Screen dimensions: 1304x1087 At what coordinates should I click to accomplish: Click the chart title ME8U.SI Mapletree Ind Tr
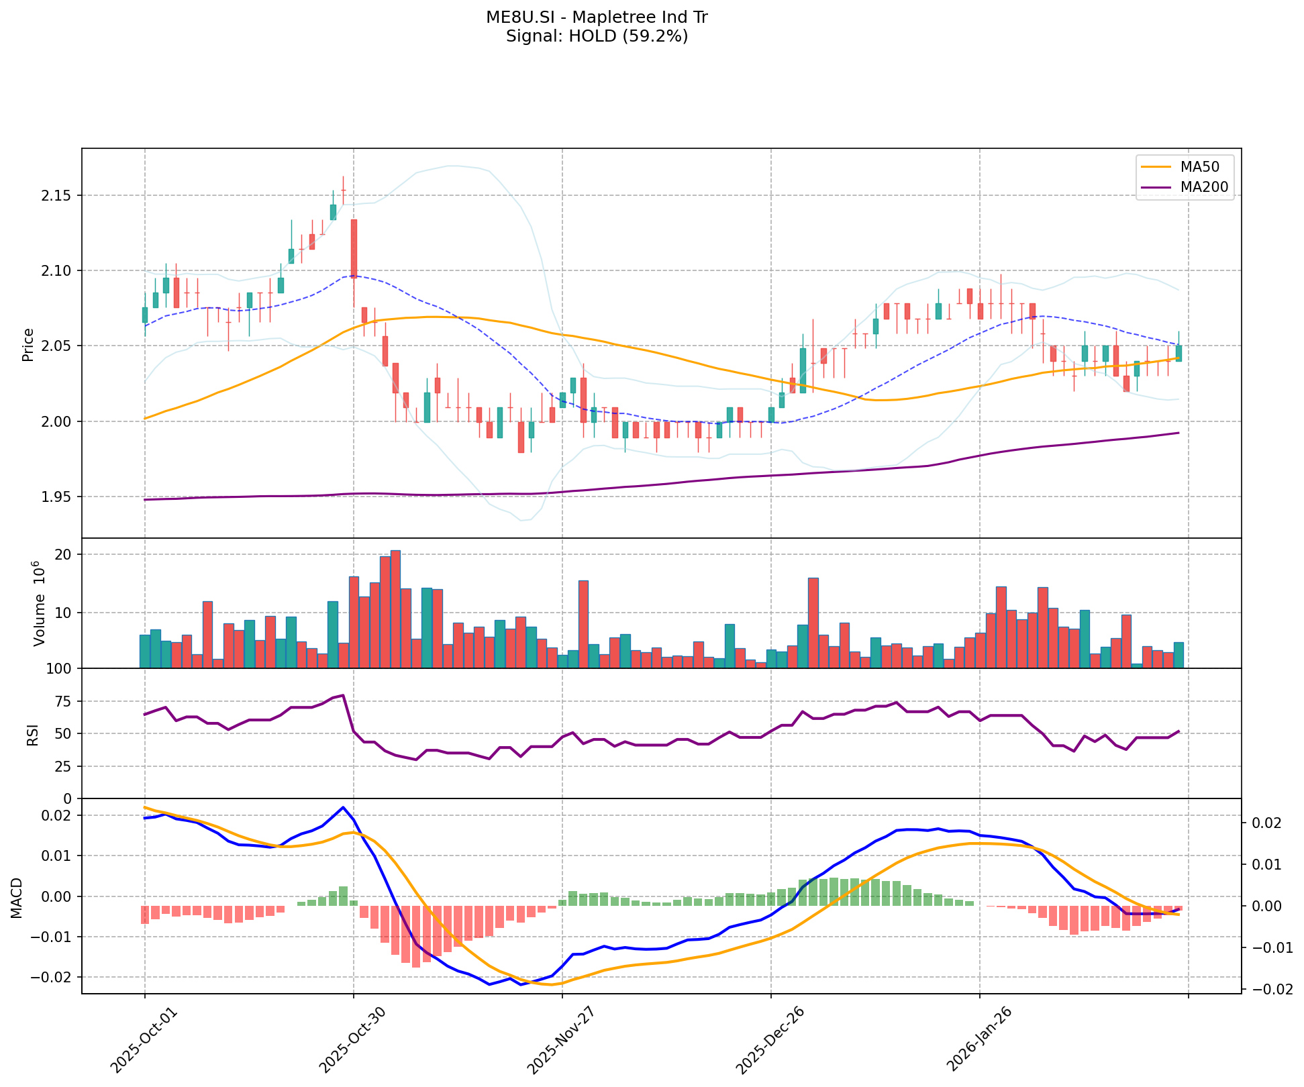(597, 17)
